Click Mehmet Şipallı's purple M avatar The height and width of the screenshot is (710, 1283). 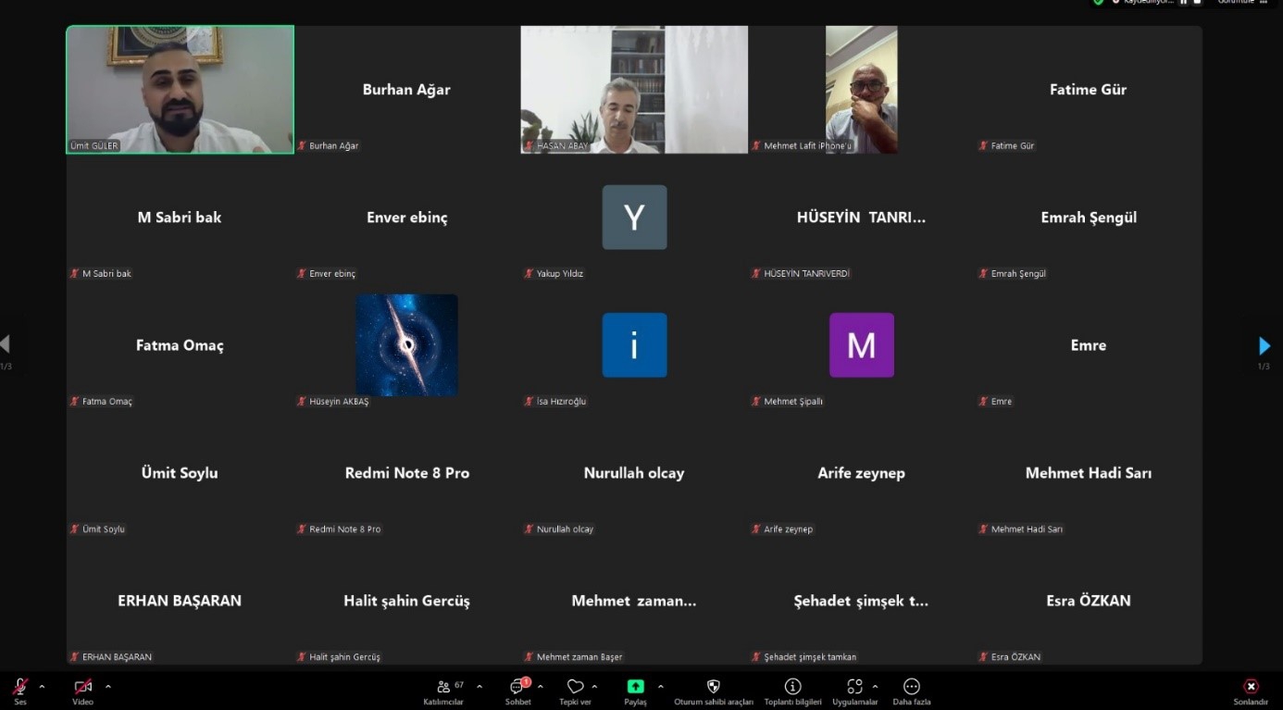(861, 344)
